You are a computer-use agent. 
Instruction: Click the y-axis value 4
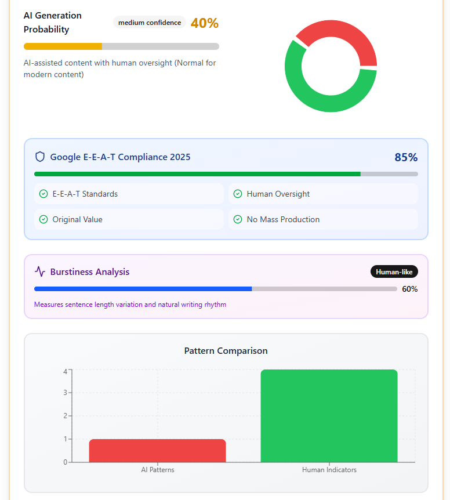[x=66, y=371]
